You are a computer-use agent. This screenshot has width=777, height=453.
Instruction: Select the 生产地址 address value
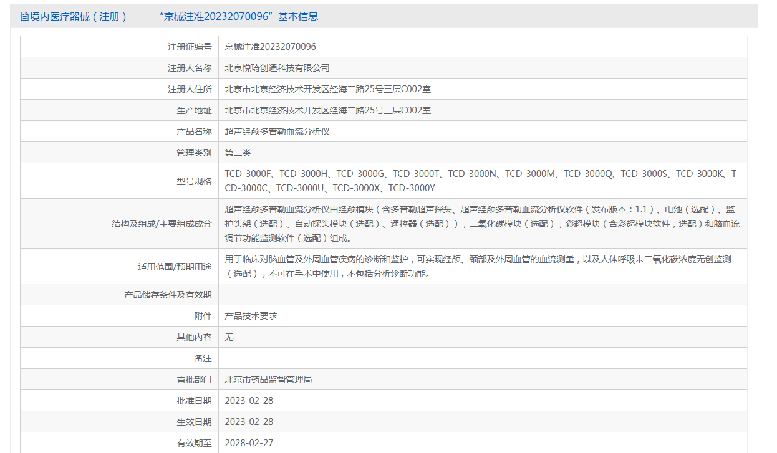pos(328,110)
